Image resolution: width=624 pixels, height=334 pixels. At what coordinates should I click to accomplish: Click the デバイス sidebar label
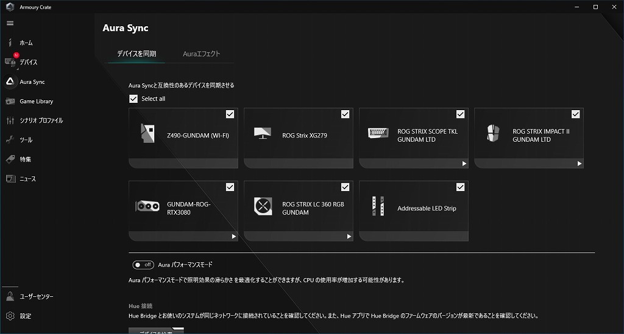[29, 62]
